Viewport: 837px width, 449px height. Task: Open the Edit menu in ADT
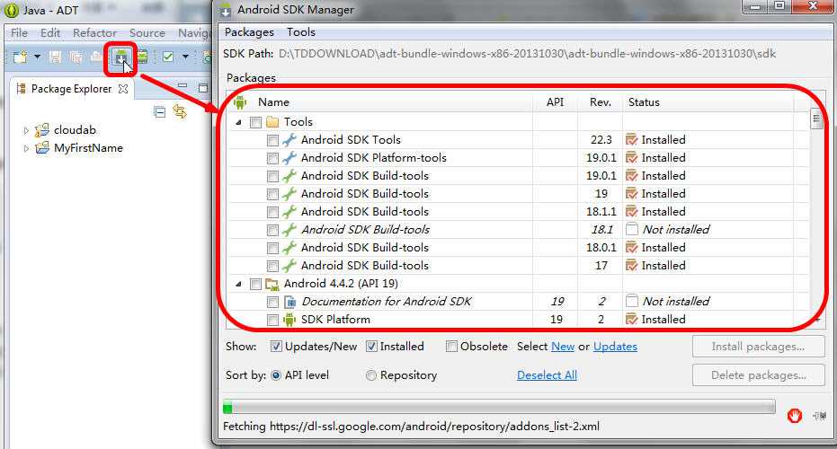50,33
